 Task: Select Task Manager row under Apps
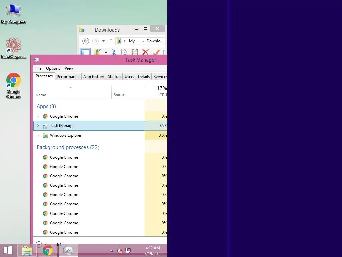point(100,126)
